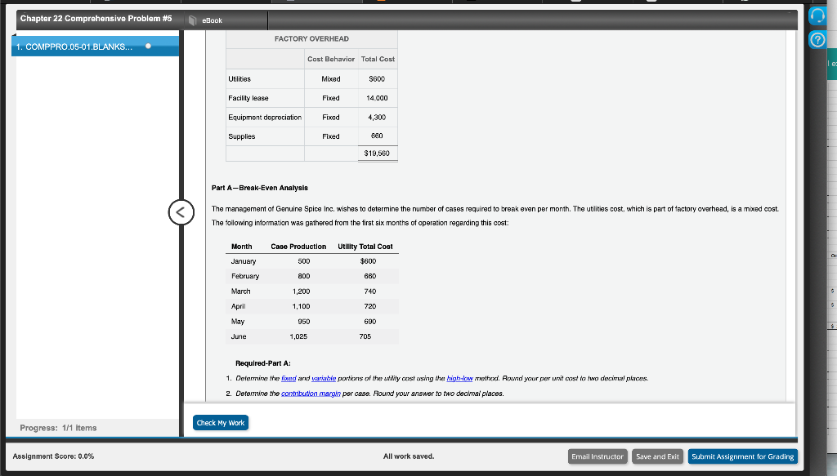Click the Chapter 22 Comprehensive Problem #5 title

click(x=96, y=18)
